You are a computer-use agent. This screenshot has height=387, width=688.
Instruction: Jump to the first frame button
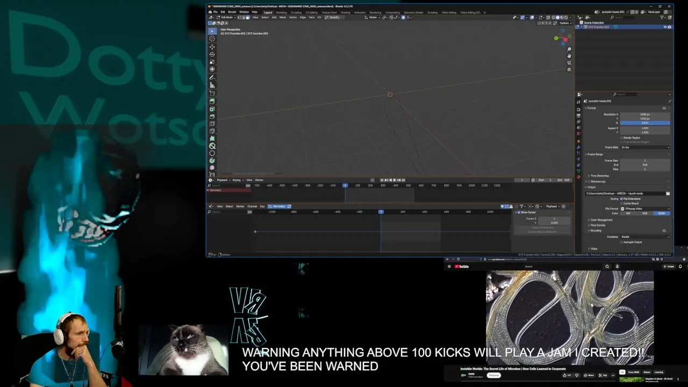click(382, 180)
